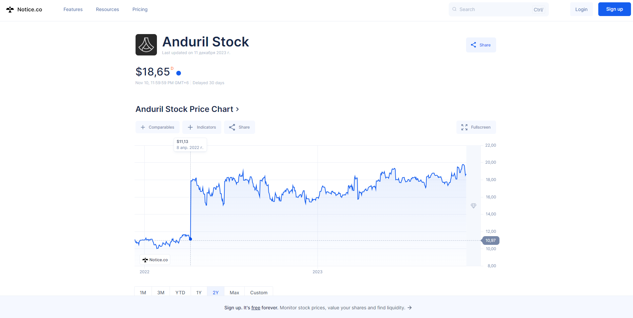Choose the Max time range
633x318 pixels.
point(234,293)
